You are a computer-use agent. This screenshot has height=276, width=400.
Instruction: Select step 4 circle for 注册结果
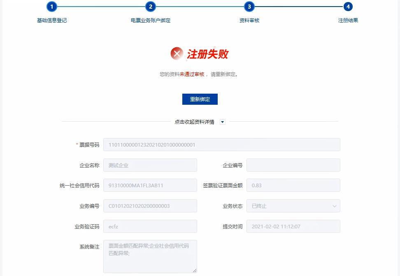click(348, 7)
